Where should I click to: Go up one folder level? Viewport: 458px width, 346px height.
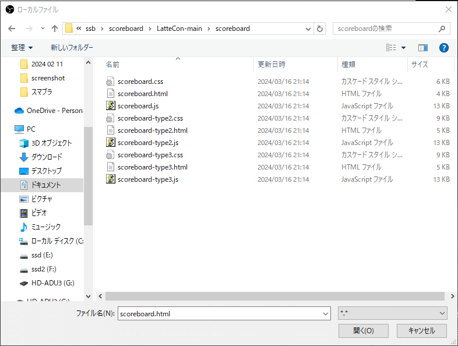tap(55, 29)
